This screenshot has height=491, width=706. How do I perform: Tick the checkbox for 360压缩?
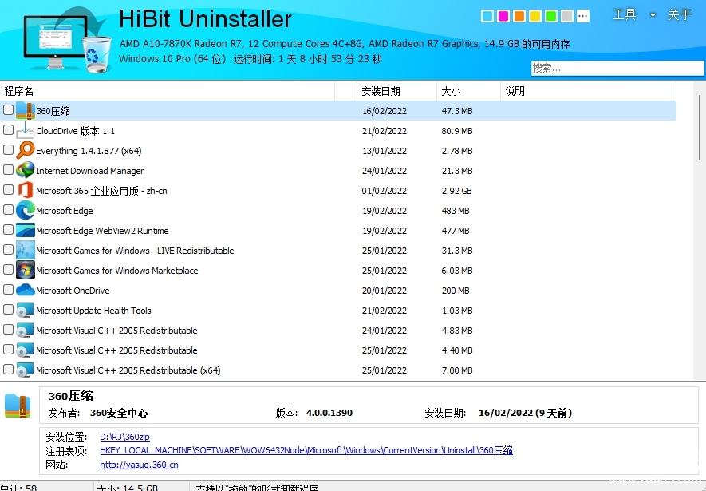pos(8,109)
